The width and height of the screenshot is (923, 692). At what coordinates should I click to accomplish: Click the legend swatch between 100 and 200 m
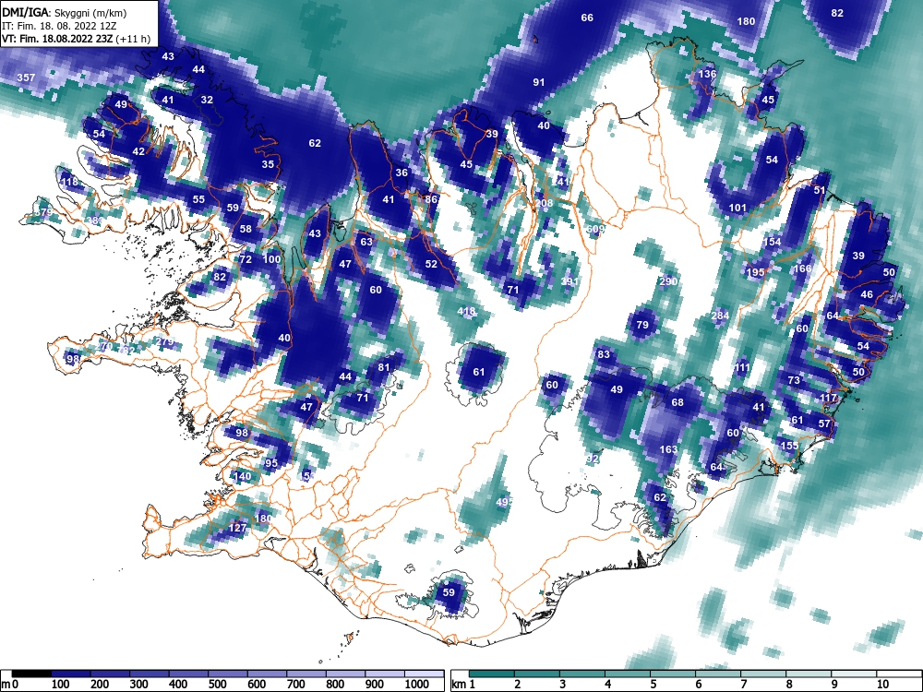click(x=71, y=674)
